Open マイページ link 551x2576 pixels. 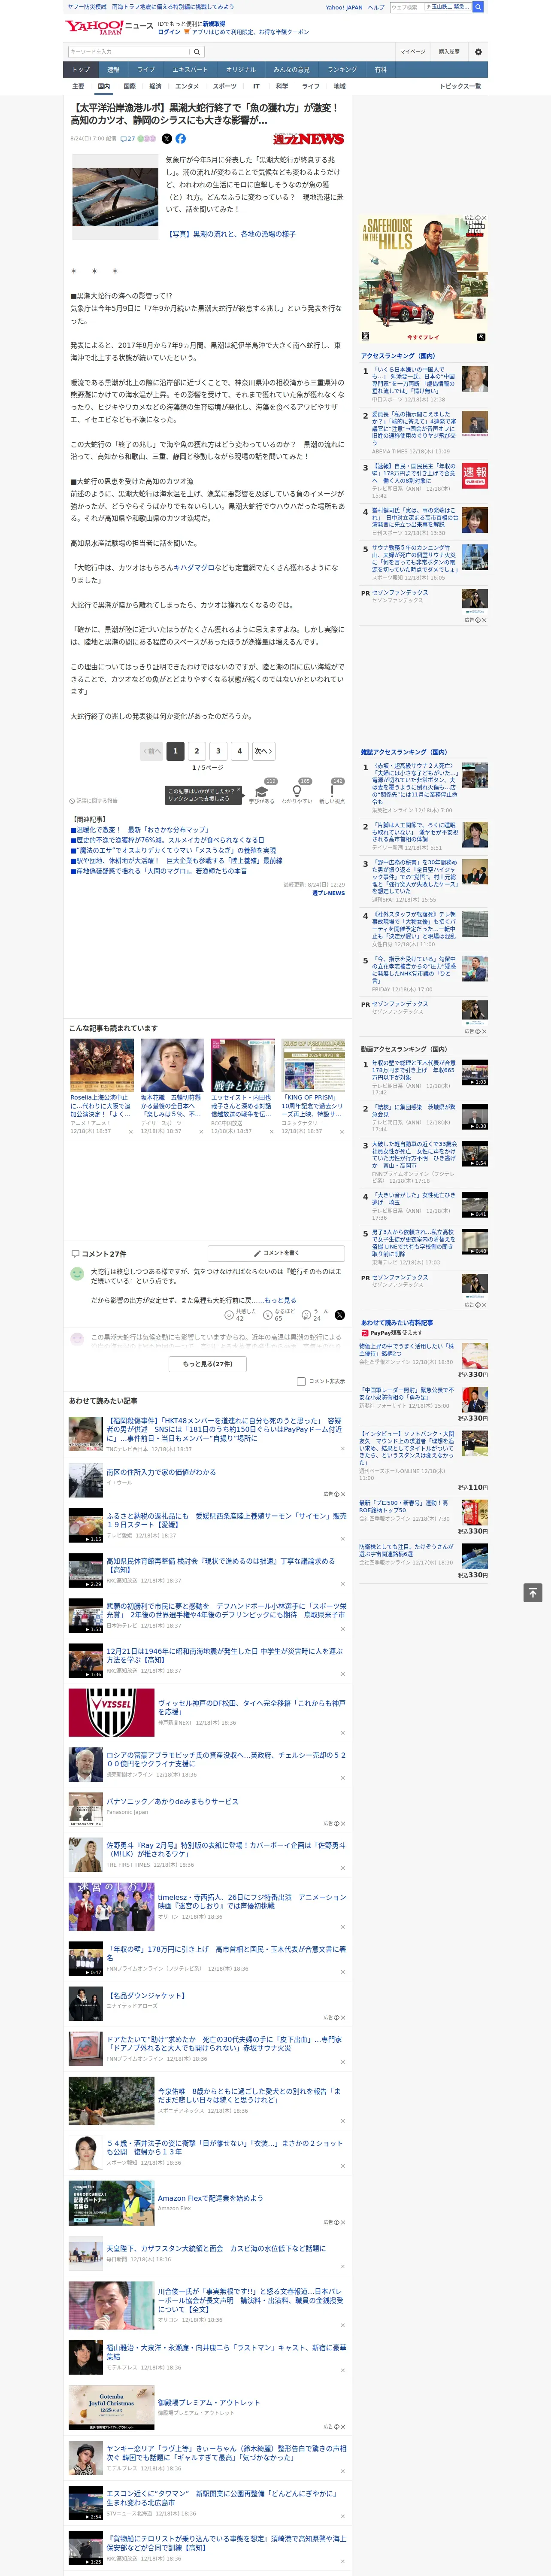pyautogui.click(x=413, y=52)
